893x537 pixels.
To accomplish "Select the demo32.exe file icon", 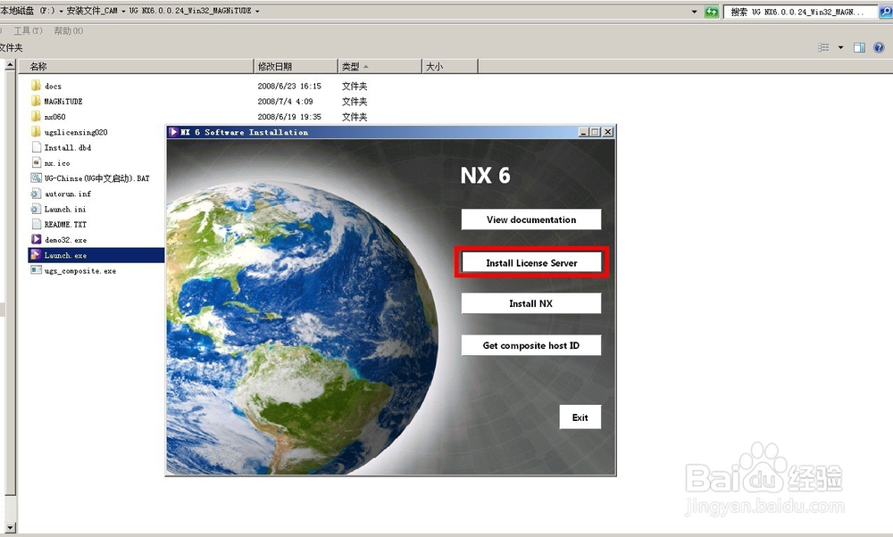I will point(36,239).
